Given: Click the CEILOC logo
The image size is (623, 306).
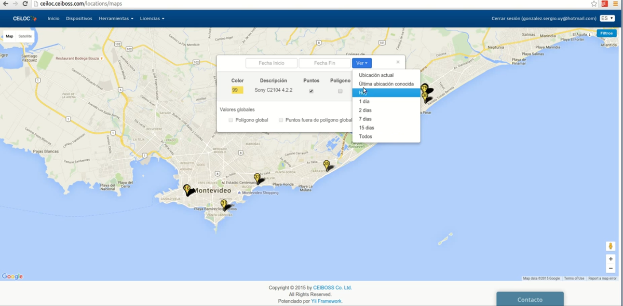Looking at the screenshot, I should [x=25, y=18].
